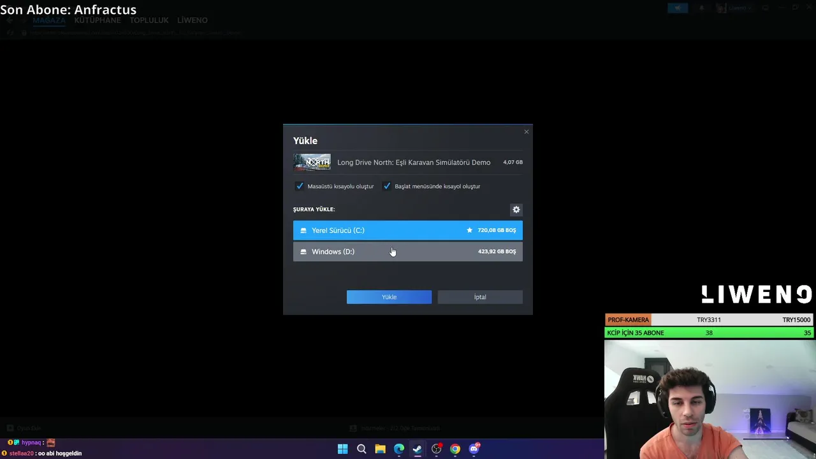Click the 720,08 GB BOŞ text
Screen dimensions: 816x459
point(497,230)
